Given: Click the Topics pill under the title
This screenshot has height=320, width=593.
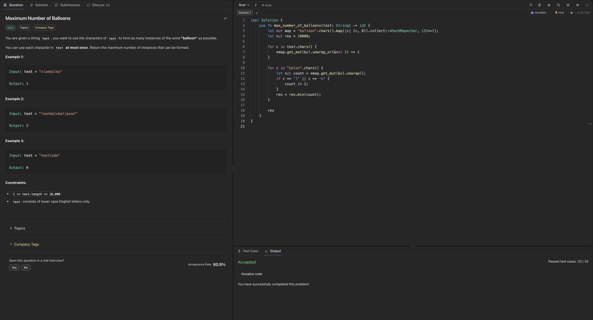Looking at the screenshot, I should pyautogui.click(x=24, y=28).
